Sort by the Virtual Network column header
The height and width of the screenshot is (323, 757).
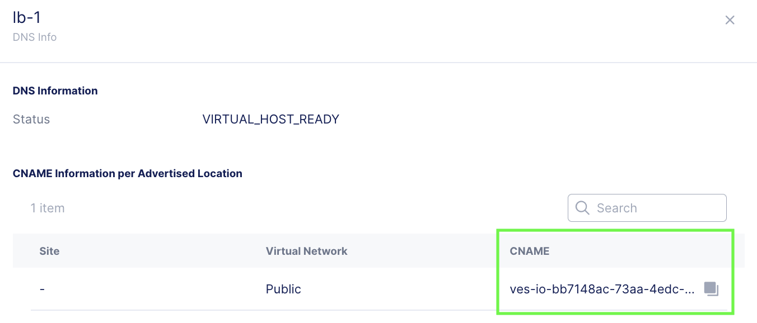coord(306,251)
